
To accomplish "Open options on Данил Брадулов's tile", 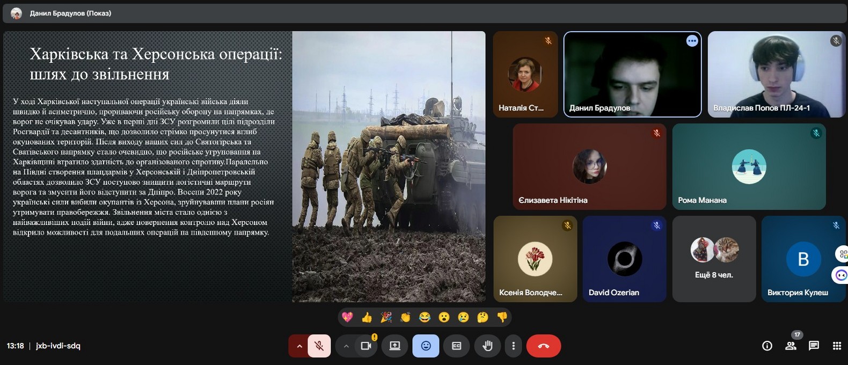I will (x=692, y=41).
